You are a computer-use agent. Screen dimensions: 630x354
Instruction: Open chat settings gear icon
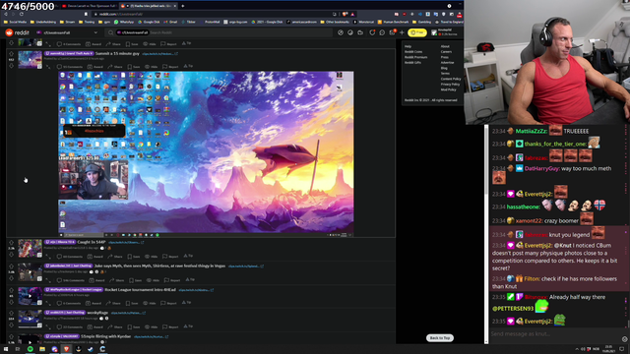(624, 339)
